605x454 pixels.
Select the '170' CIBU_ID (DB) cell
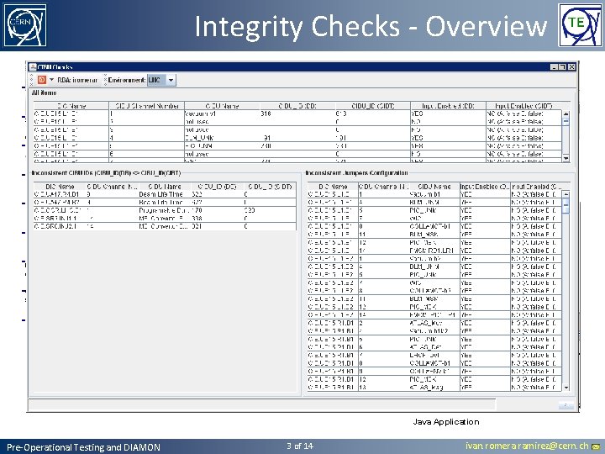[x=218, y=210]
